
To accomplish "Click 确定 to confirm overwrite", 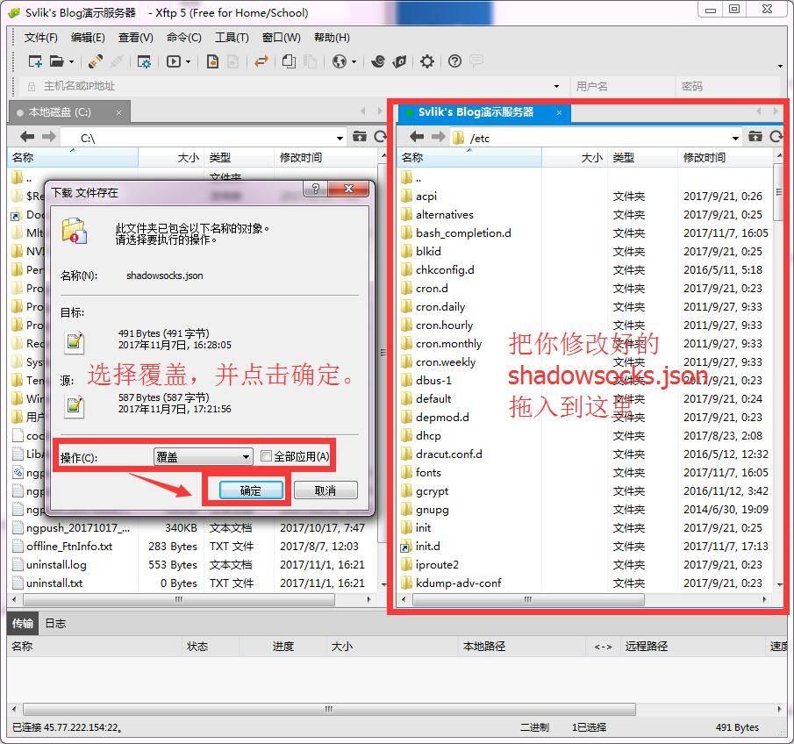I will [251, 490].
